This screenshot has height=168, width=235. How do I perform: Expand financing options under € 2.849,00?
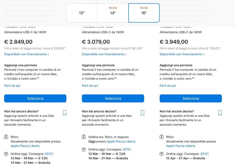(26, 54)
